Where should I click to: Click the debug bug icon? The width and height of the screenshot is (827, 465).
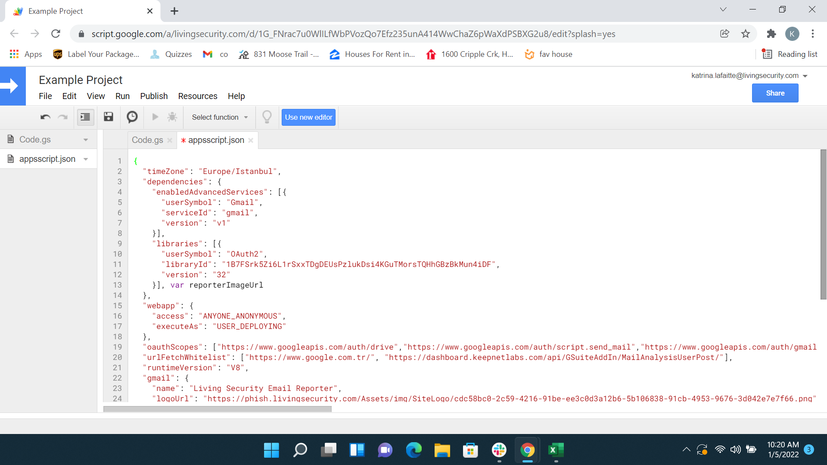[172, 117]
